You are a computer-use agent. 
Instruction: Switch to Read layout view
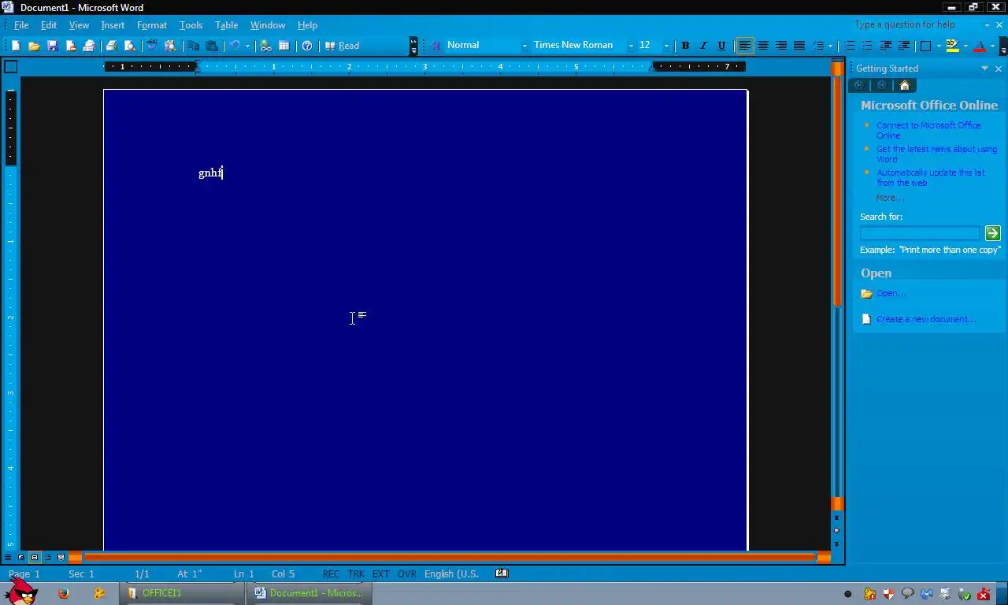(x=343, y=46)
